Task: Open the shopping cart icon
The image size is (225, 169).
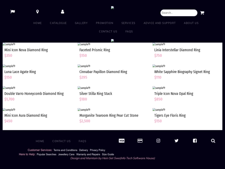Action: pyautogui.click(x=202, y=13)
